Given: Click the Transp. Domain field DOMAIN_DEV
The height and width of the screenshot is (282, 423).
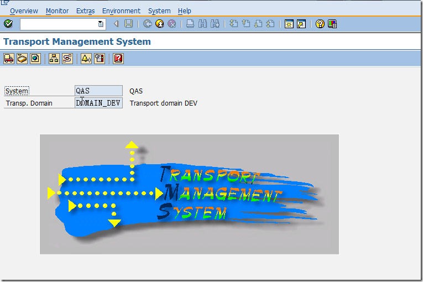Looking at the screenshot, I should [x=98, y=103].
